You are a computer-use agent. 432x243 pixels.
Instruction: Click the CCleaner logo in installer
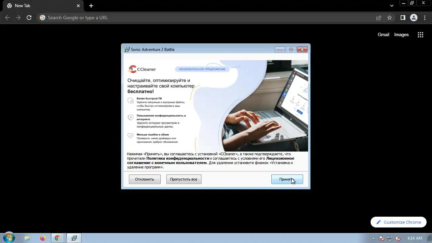coord(142,69)
